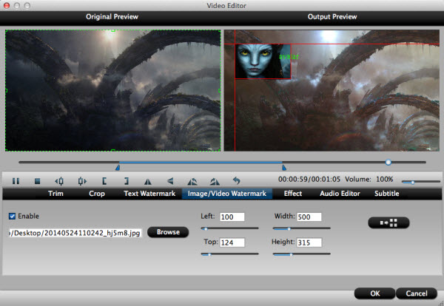
Task: Close the Video Editor window
Action: pyautogui.click(x=6, y=5)
